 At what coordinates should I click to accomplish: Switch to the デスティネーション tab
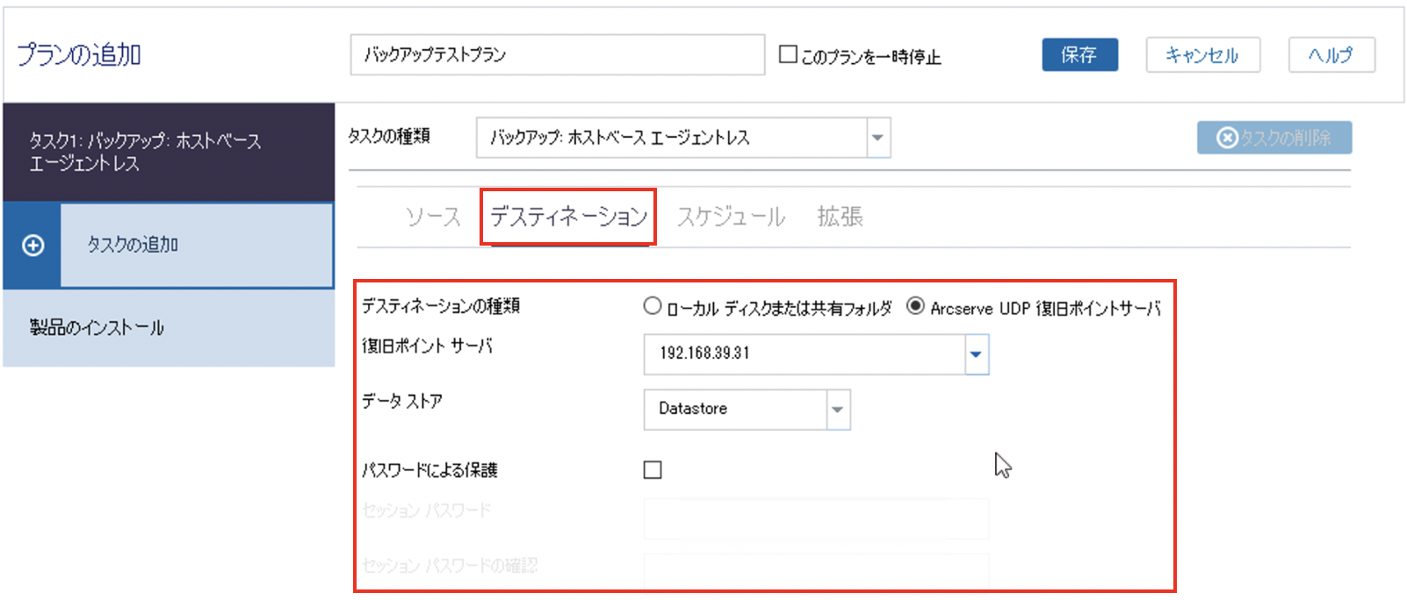click(568, 217)
